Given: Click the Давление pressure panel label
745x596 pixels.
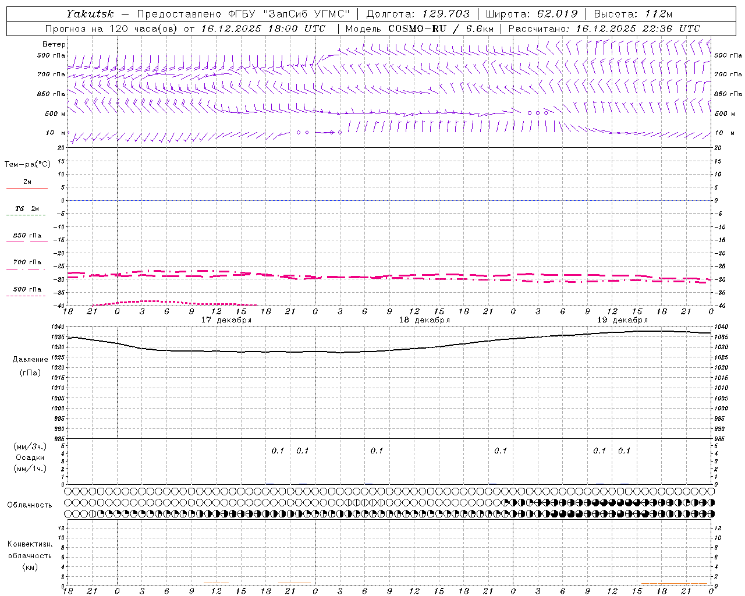Looking at the screenshot, I should tap(30, 360).
